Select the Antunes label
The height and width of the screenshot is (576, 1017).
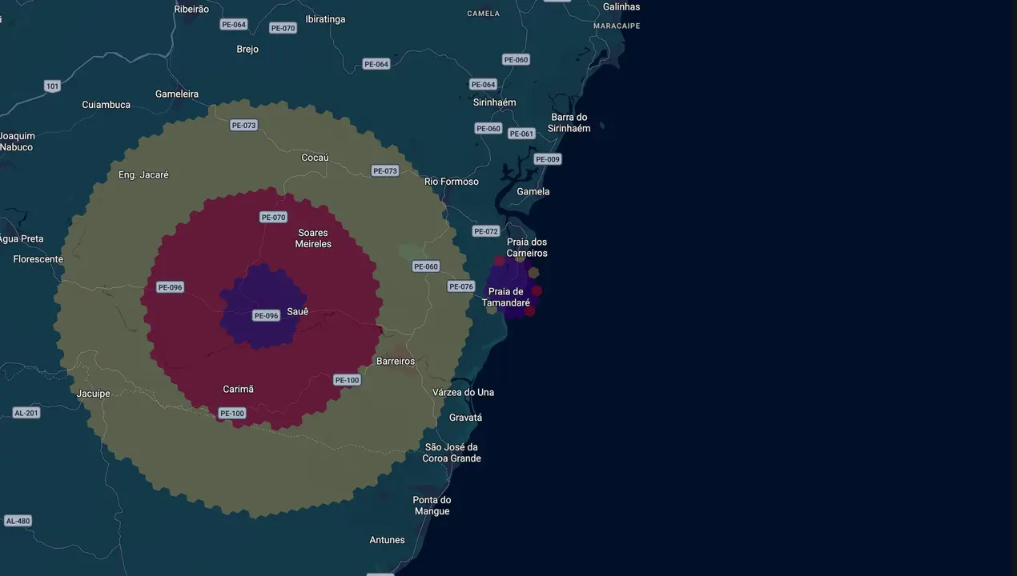387,540
